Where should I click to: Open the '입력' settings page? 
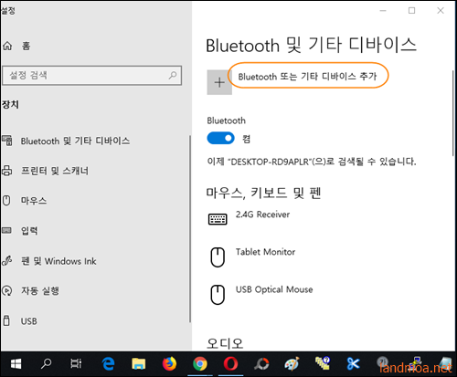(x=29, y=231)
